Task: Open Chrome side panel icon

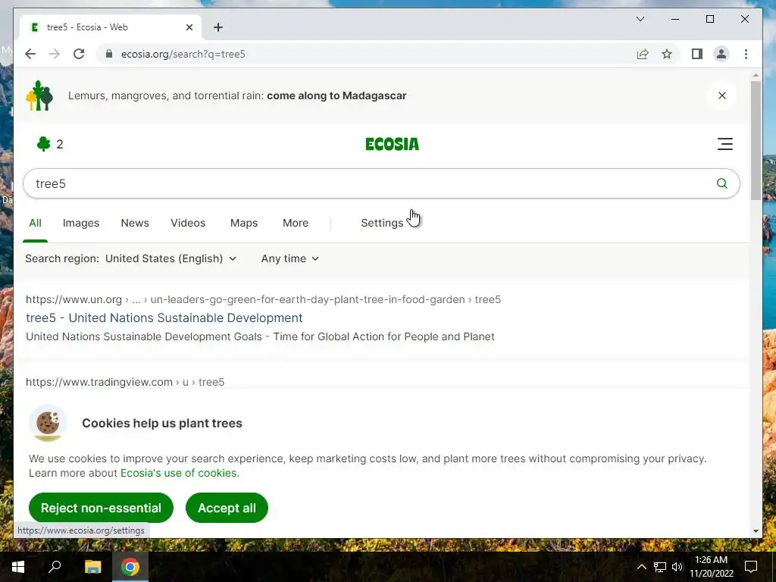Action: 697,54
